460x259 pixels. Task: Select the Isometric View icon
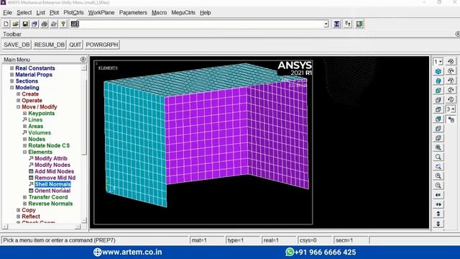438,71
